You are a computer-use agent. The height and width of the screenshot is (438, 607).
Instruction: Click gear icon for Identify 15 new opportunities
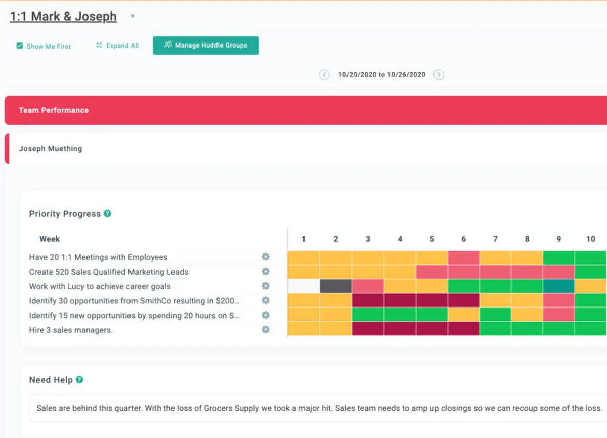point(266,315)
